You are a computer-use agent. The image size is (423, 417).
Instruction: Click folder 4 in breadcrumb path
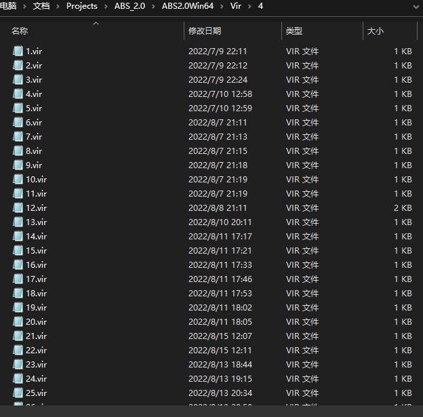(260, 6)
